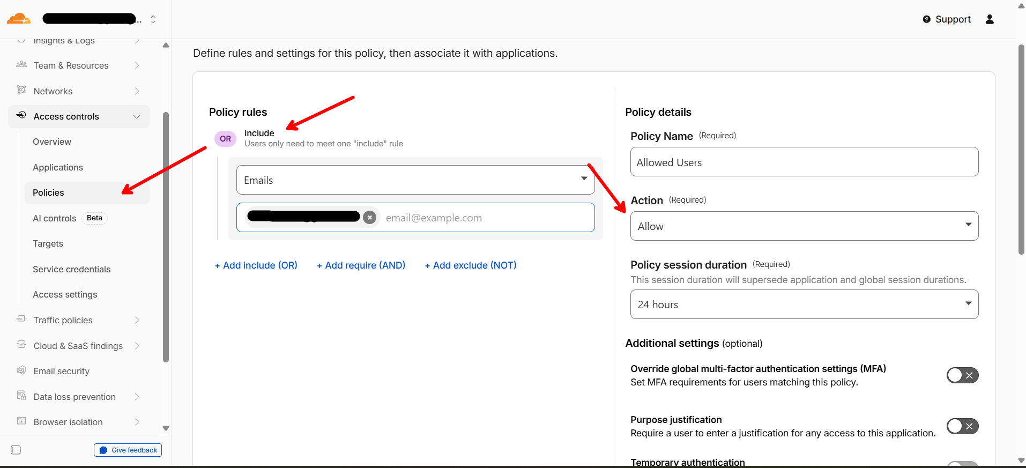Click the Networks sidebar icon
1026x468 pixels.
pyautogui.click(x=21, y=90)
